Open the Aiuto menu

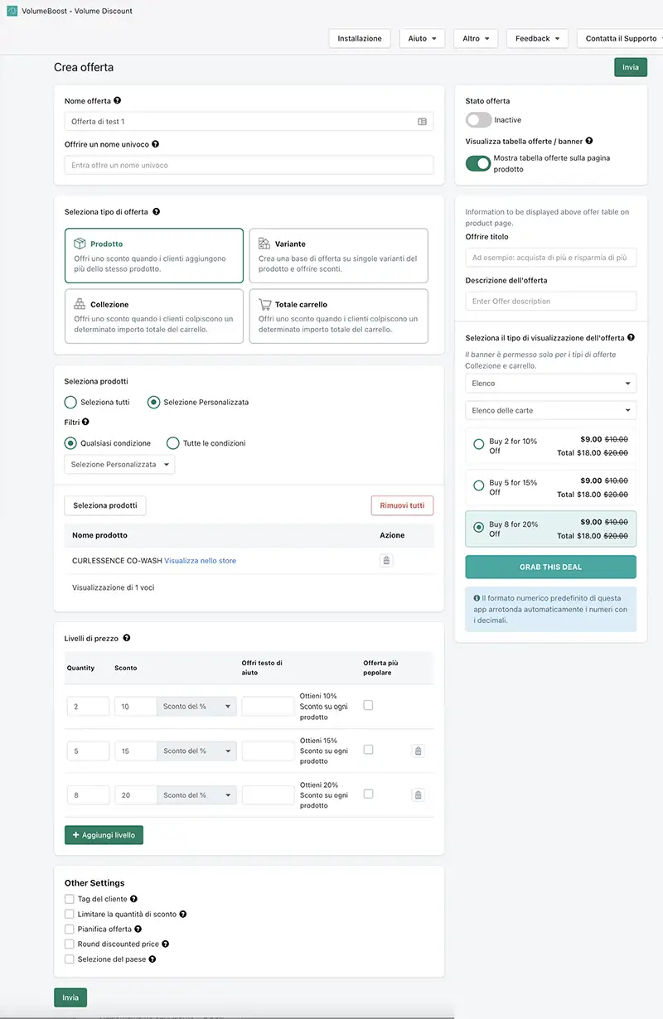[423, 38]
